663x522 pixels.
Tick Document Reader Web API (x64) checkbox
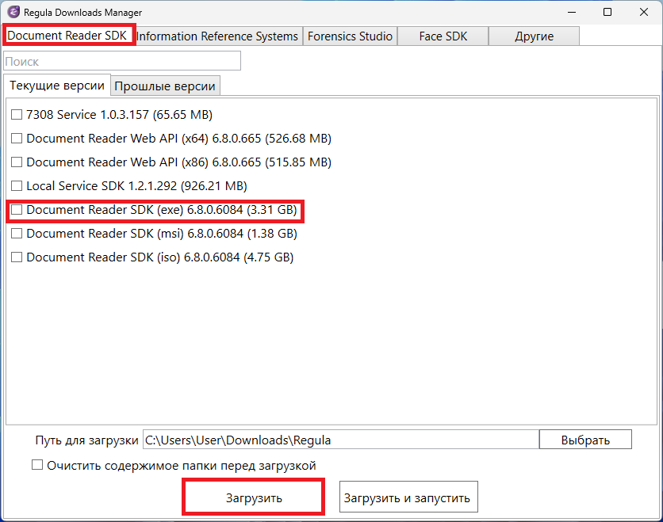17,138
